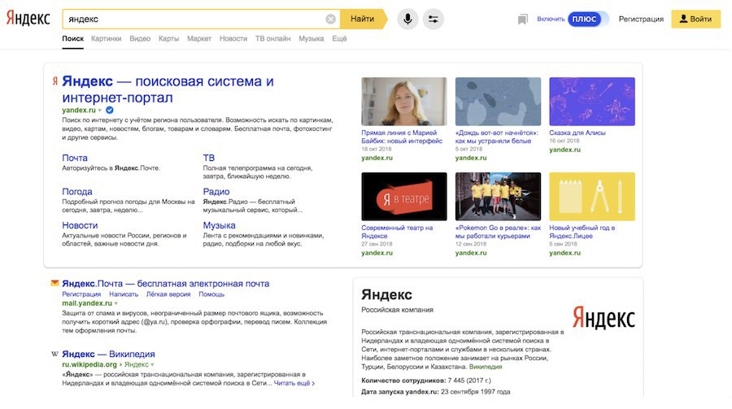Click Регистрация link under Яндекс.Почта

[x=81, y=294]
